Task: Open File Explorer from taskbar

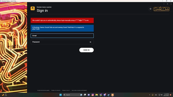Action: point(97,95)
